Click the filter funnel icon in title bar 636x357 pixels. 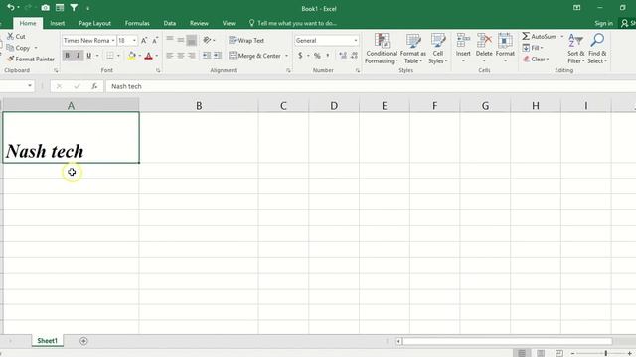(74, 8)
